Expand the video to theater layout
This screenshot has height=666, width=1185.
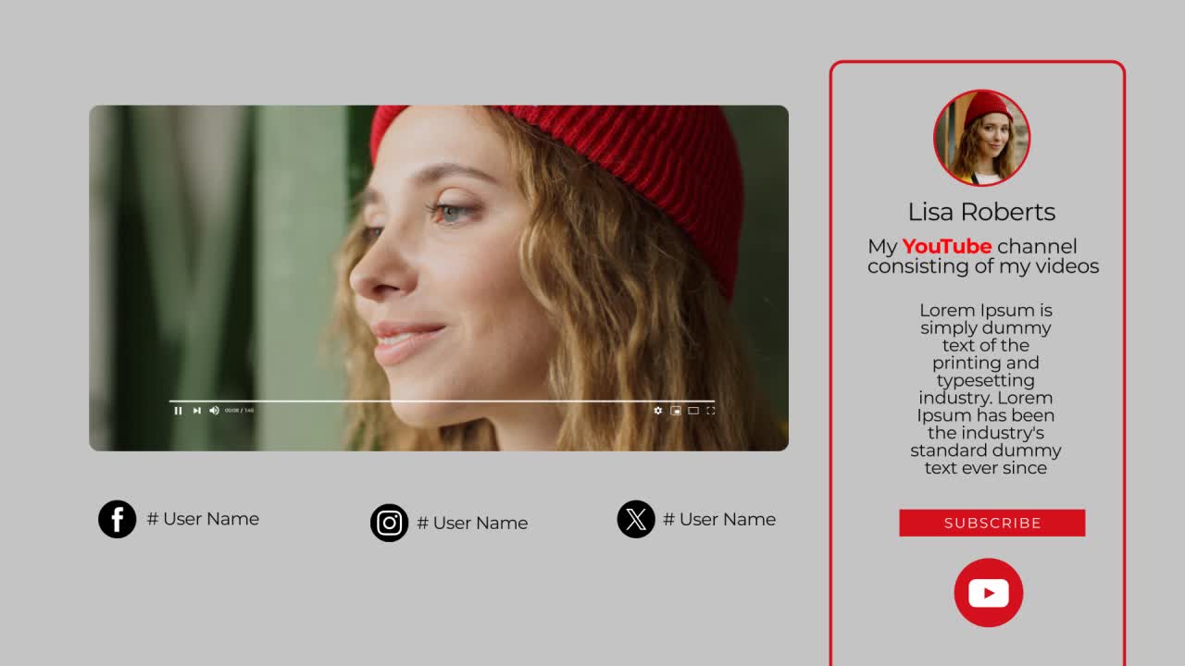(693, 410)
